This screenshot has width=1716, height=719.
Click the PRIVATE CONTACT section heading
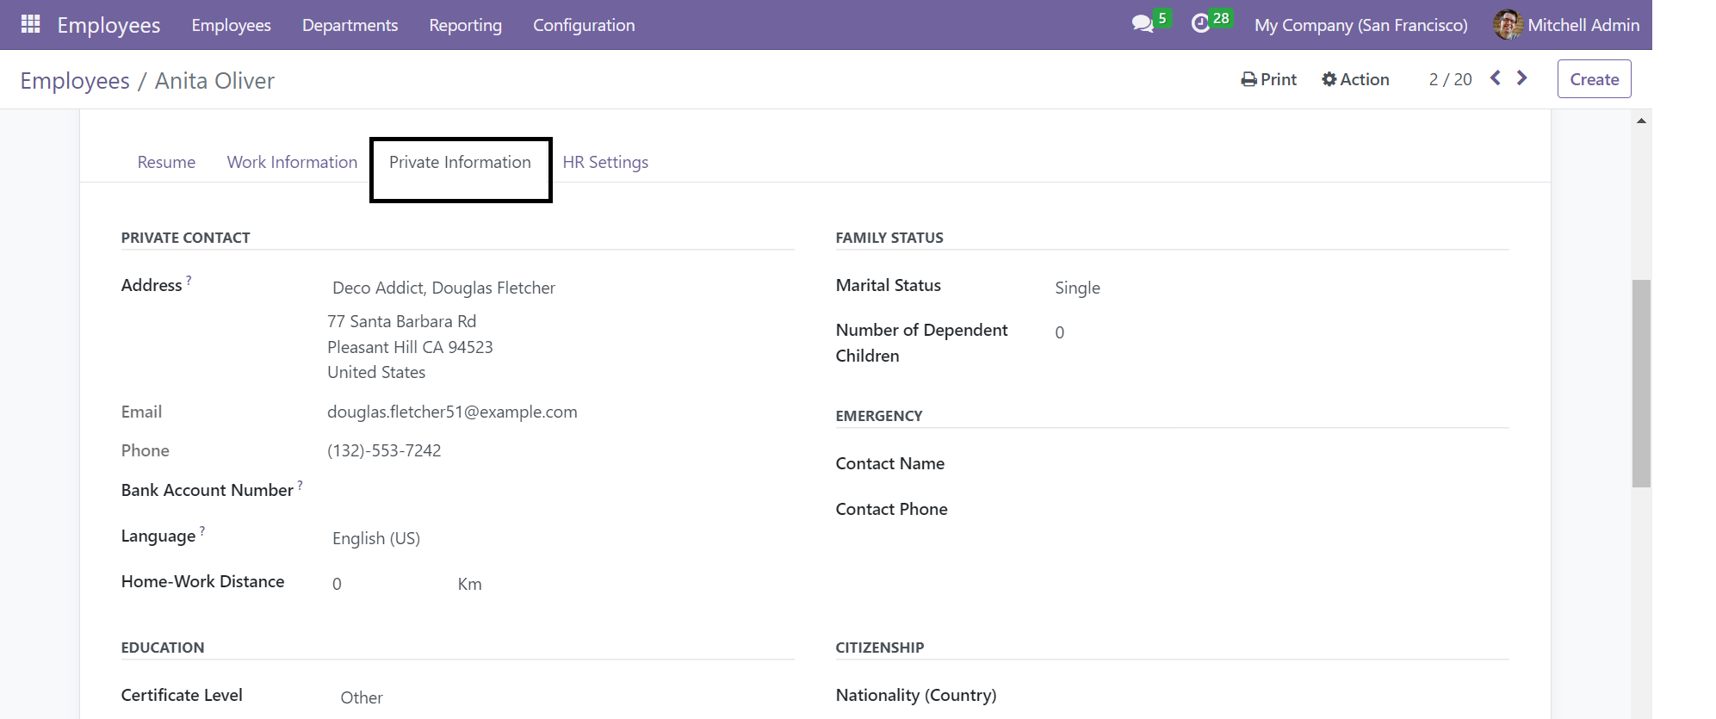click(185, 238)
